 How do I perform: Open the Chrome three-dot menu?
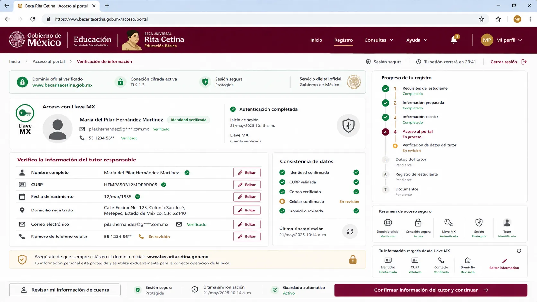pos(530,19)
